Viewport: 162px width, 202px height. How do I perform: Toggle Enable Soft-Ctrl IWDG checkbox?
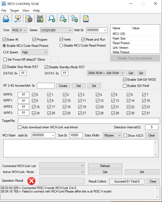tap(125, 80)
